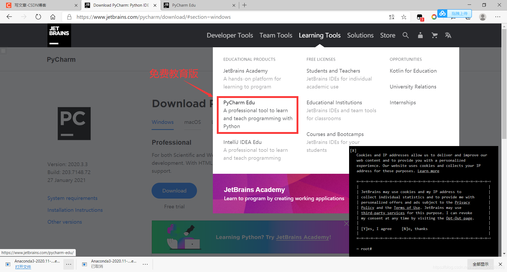Open System requirements link
Image resolution: width=507 pixels, height=272 pixels.
72,198
